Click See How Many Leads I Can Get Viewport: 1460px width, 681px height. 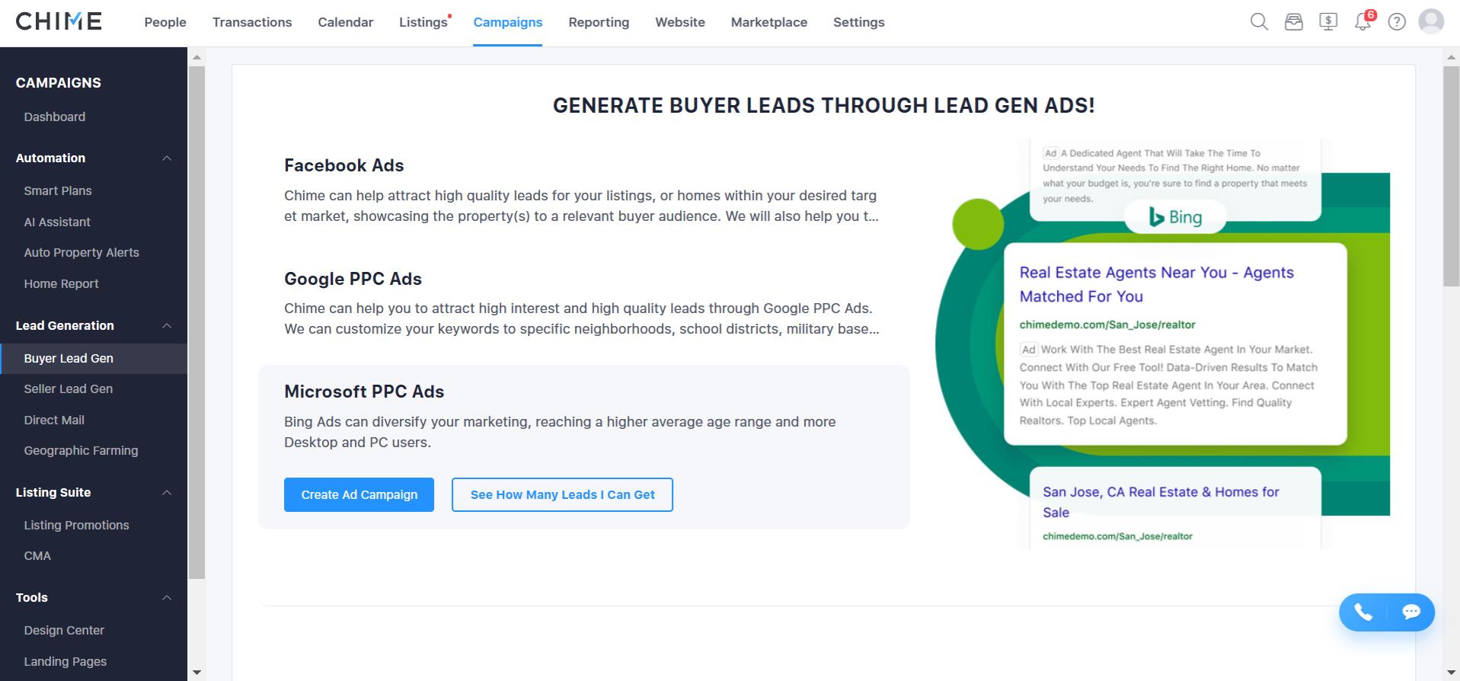(x=562, y=494)
